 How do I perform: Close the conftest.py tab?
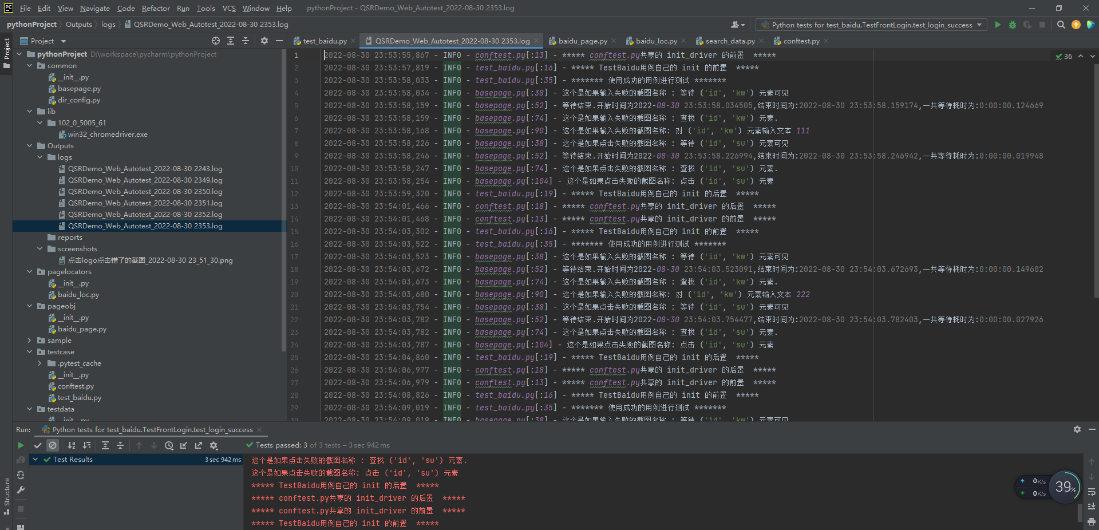coord(826,41)
